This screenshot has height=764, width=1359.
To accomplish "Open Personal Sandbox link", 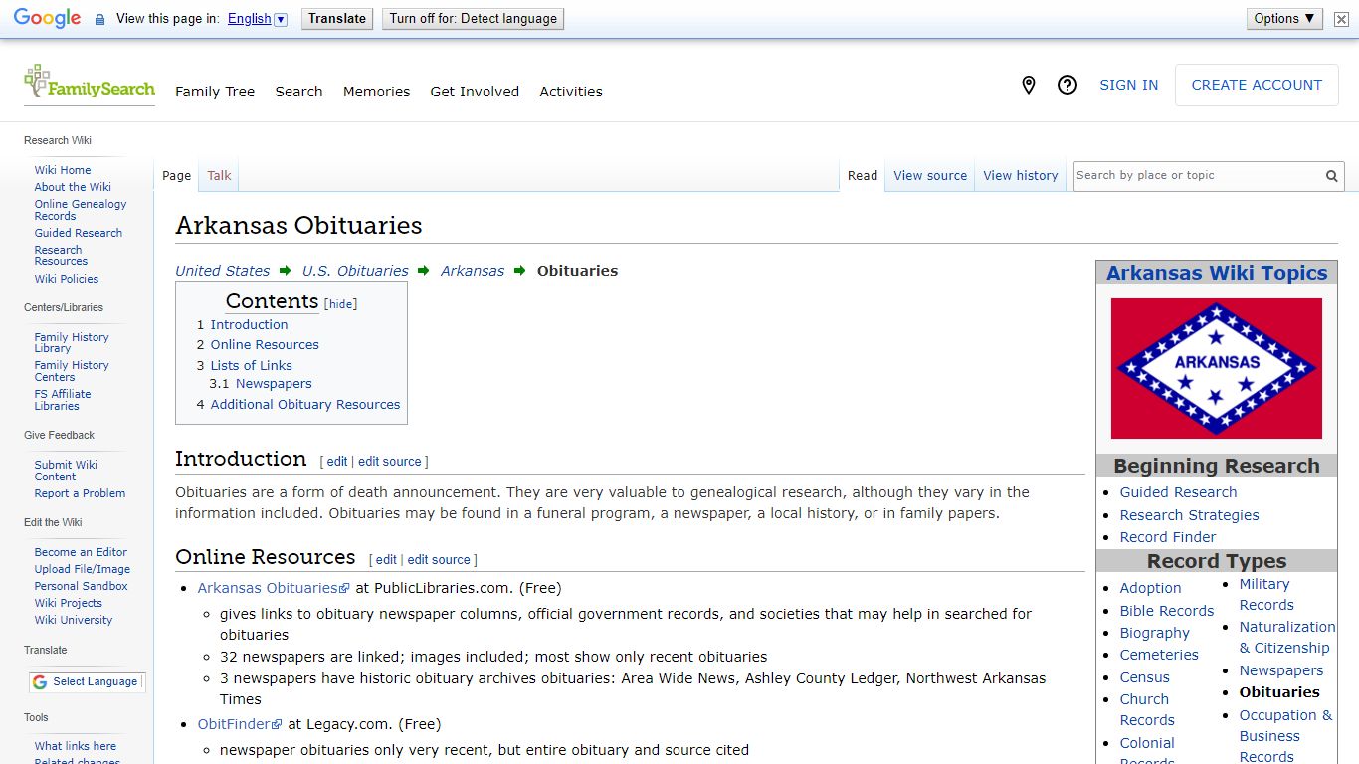I will coord(82,586).
